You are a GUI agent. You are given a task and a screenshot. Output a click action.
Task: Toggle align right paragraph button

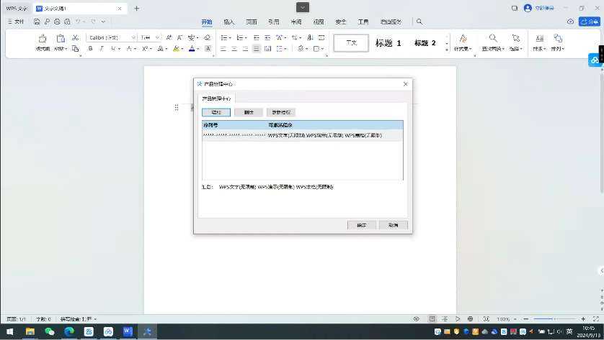245,48
